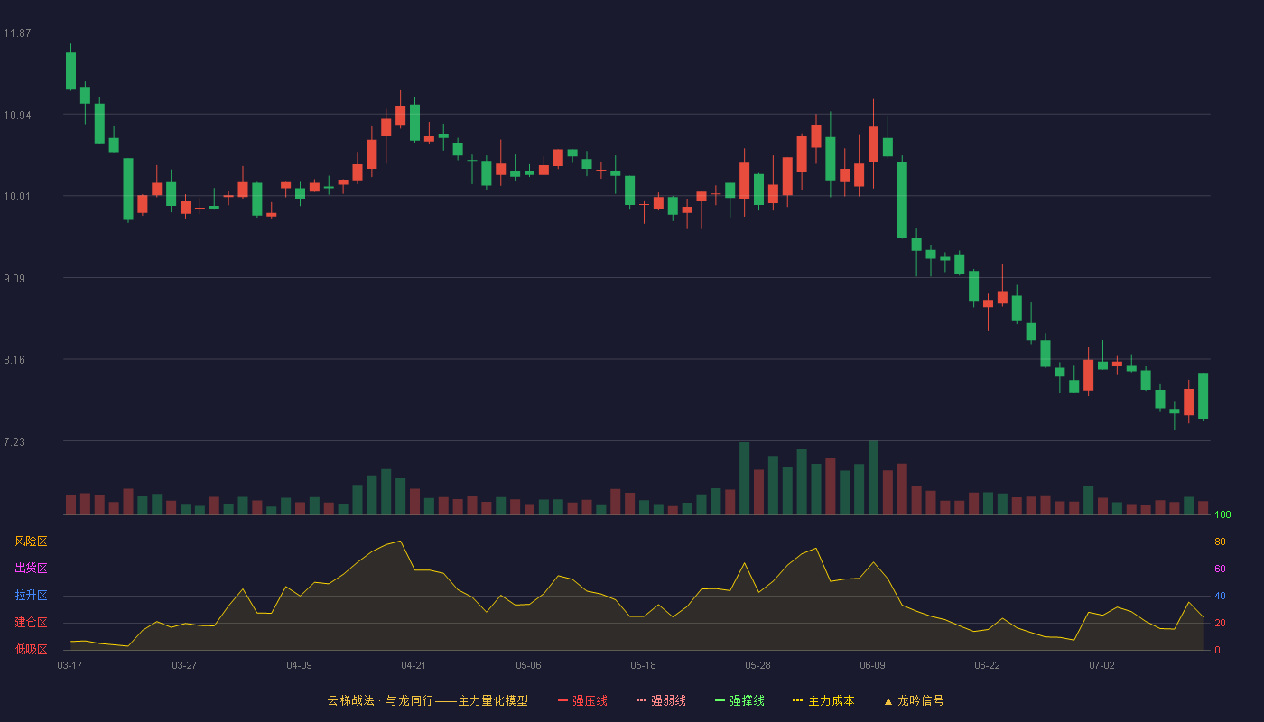Click the 10.01 price axis label

coord(17,197)
